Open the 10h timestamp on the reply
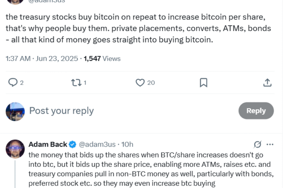The height and width of the screenshot is (188, 283). pos(127,144)
